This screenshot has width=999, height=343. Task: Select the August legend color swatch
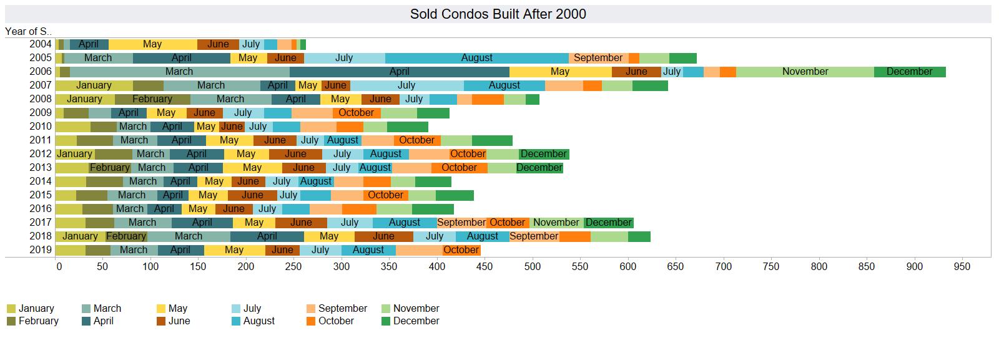pos(236,321)
